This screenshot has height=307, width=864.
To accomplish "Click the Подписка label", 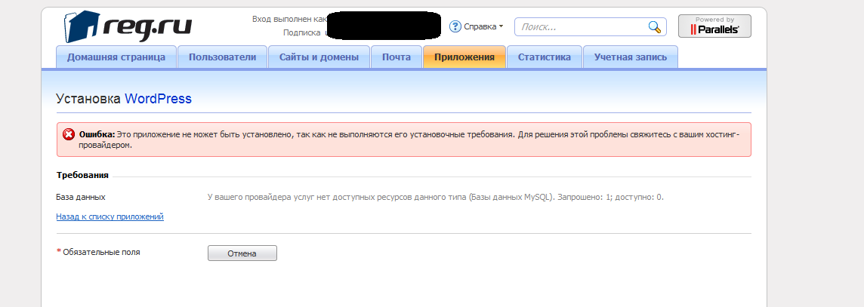I will tap(301, 33).
